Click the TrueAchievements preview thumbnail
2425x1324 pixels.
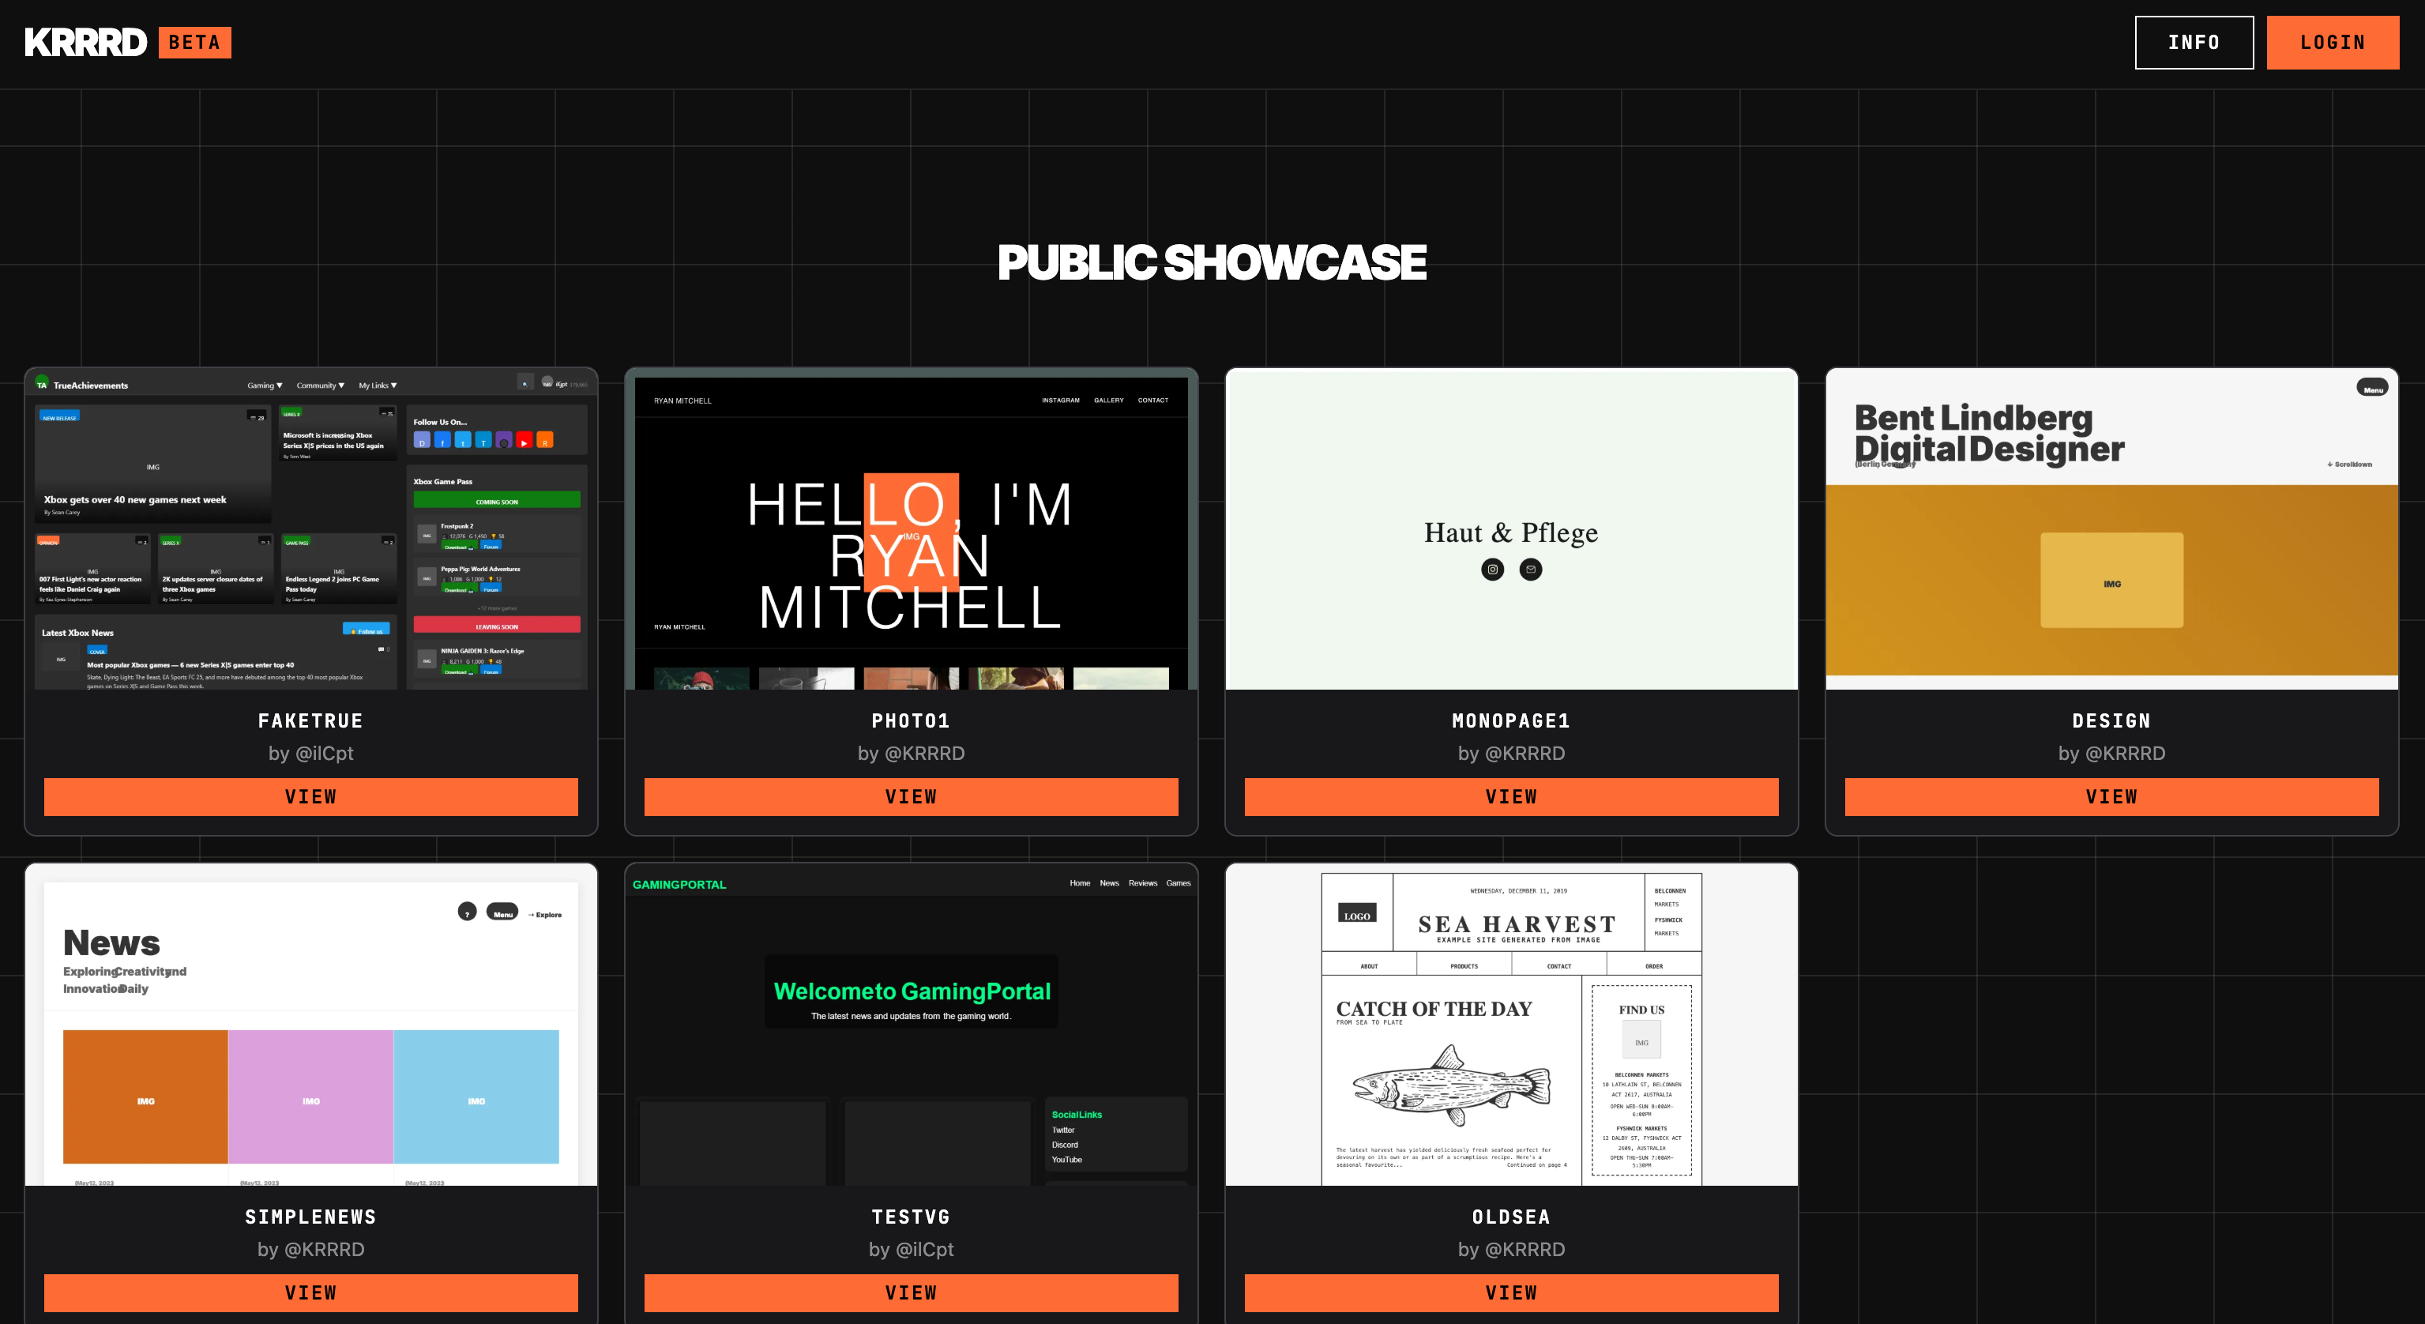[x=310, y=529]
